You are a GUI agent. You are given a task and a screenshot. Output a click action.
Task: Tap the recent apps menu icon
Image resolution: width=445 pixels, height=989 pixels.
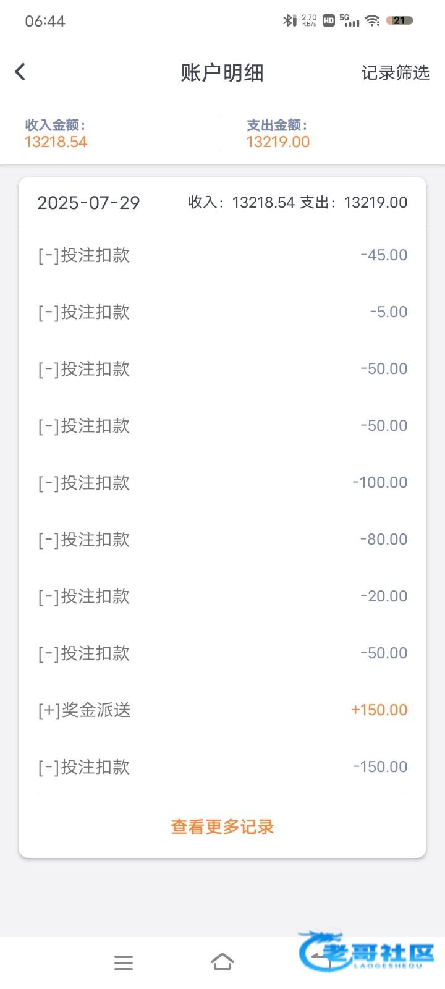[124, 962]
